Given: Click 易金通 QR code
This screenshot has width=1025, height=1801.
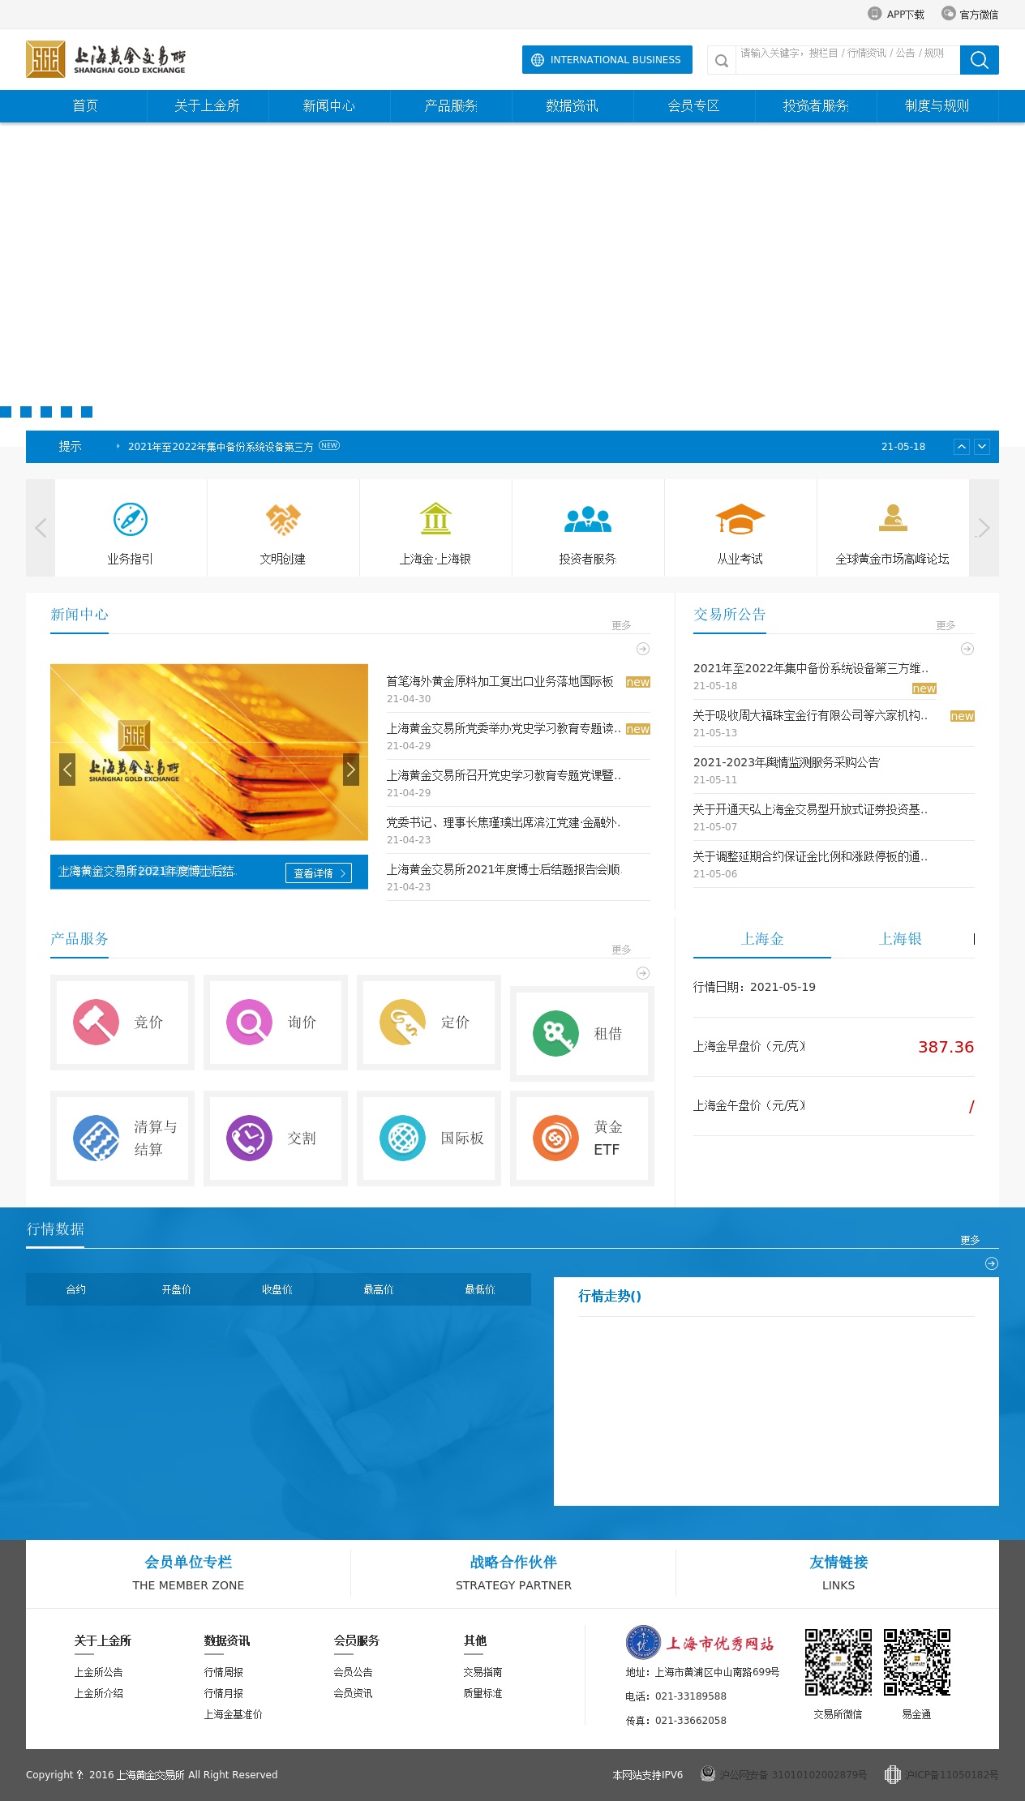Looking at the screenshot, I should pos(917,1662).
